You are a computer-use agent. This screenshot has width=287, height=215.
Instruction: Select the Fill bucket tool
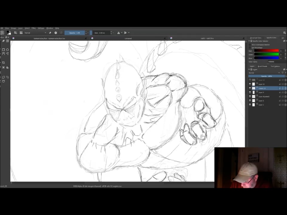7,67
